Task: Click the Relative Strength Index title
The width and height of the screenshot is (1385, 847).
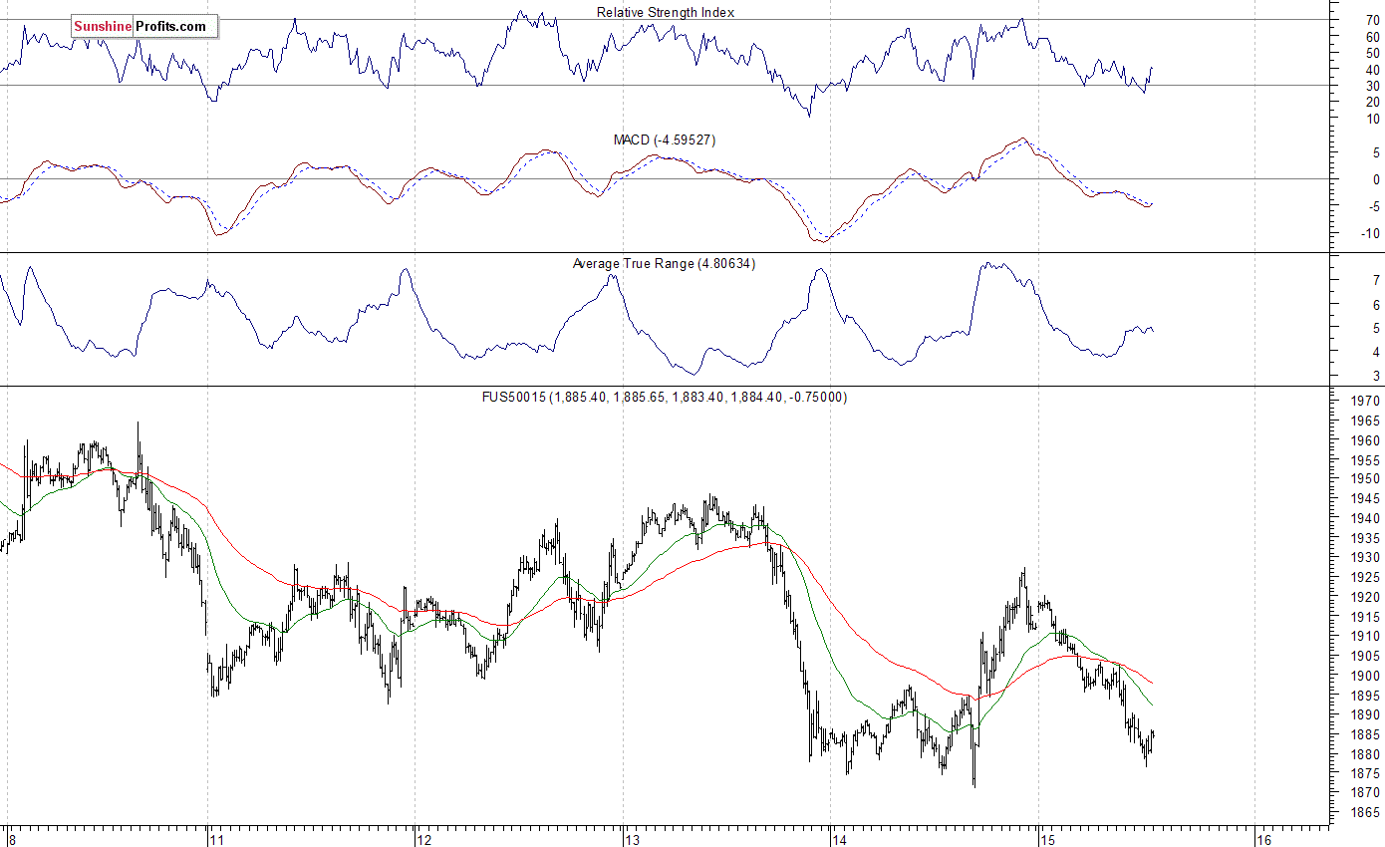Action: 666,12
